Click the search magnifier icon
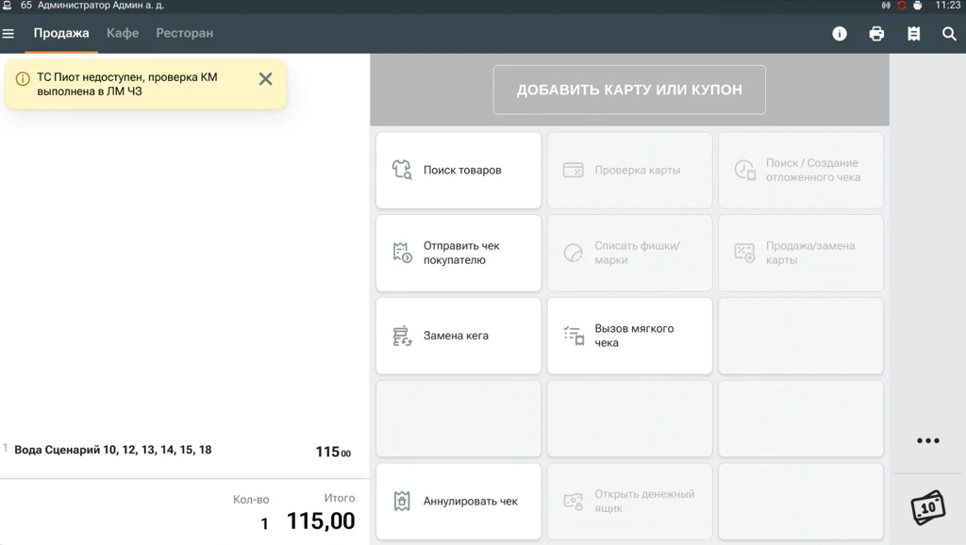 (x=949, y=34)
